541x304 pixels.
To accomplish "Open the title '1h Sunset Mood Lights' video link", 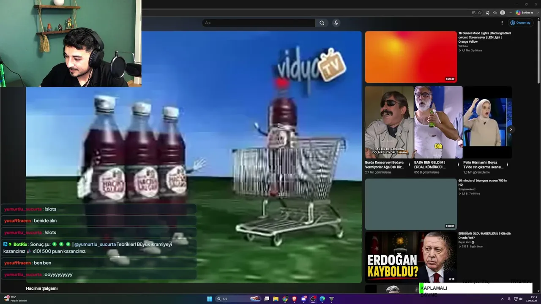I will 485,38.
